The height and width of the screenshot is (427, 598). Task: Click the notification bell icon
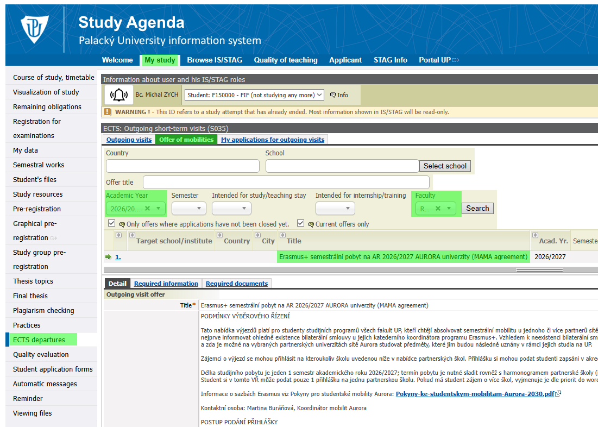pyautogui.click(x=119, y=95)
